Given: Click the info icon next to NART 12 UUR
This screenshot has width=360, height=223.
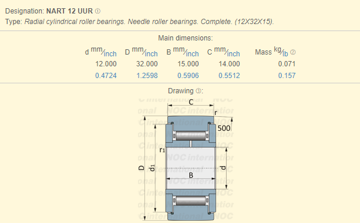Looking at the screenshot, I should [97, 11].
